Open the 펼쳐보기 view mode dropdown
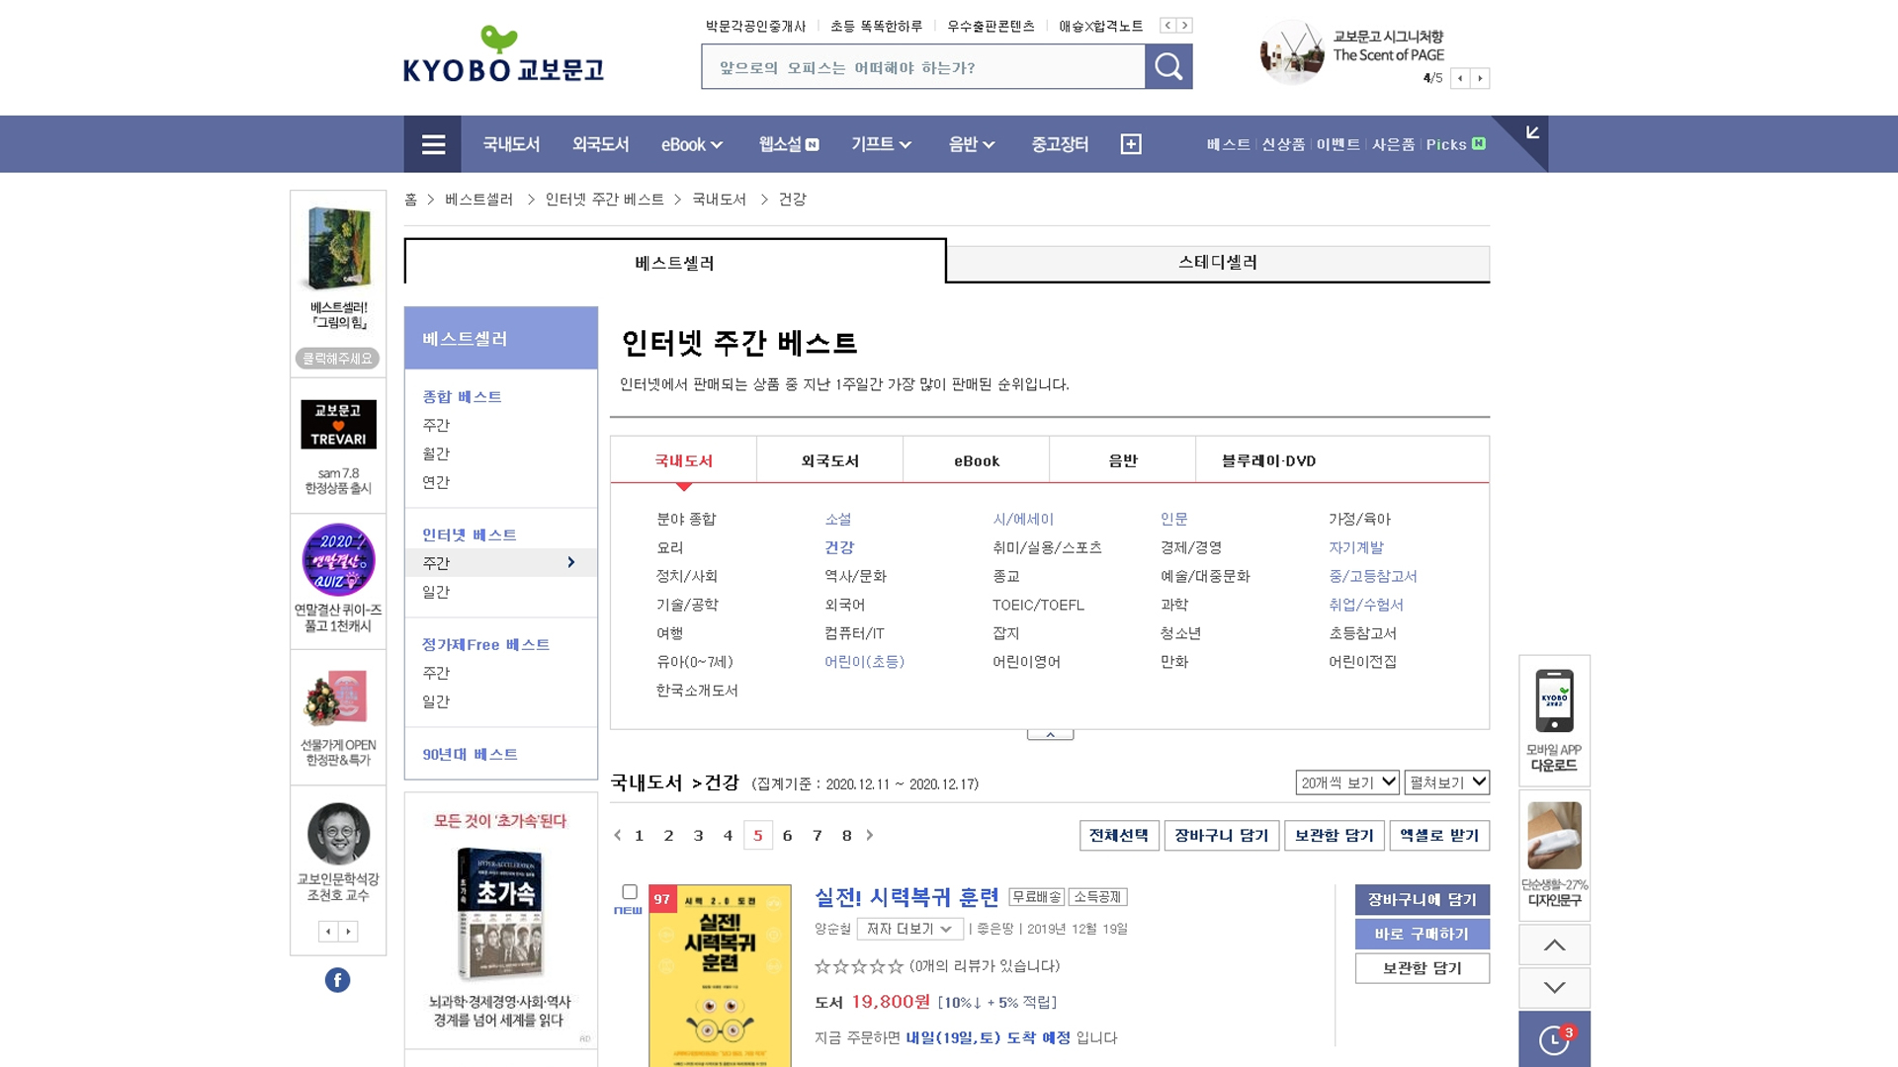The width and height of the screenshot is (1898, 1067). click(x=1447, y=782)
